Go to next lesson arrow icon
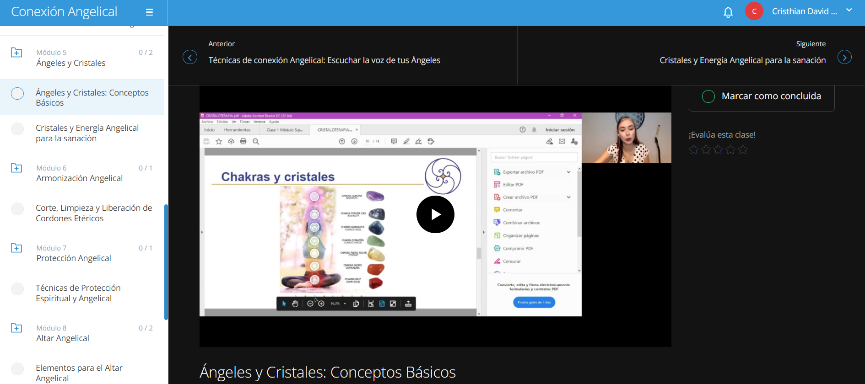This screenshot has width=865, height=384. pyautogui.click(x=844, y=57)
